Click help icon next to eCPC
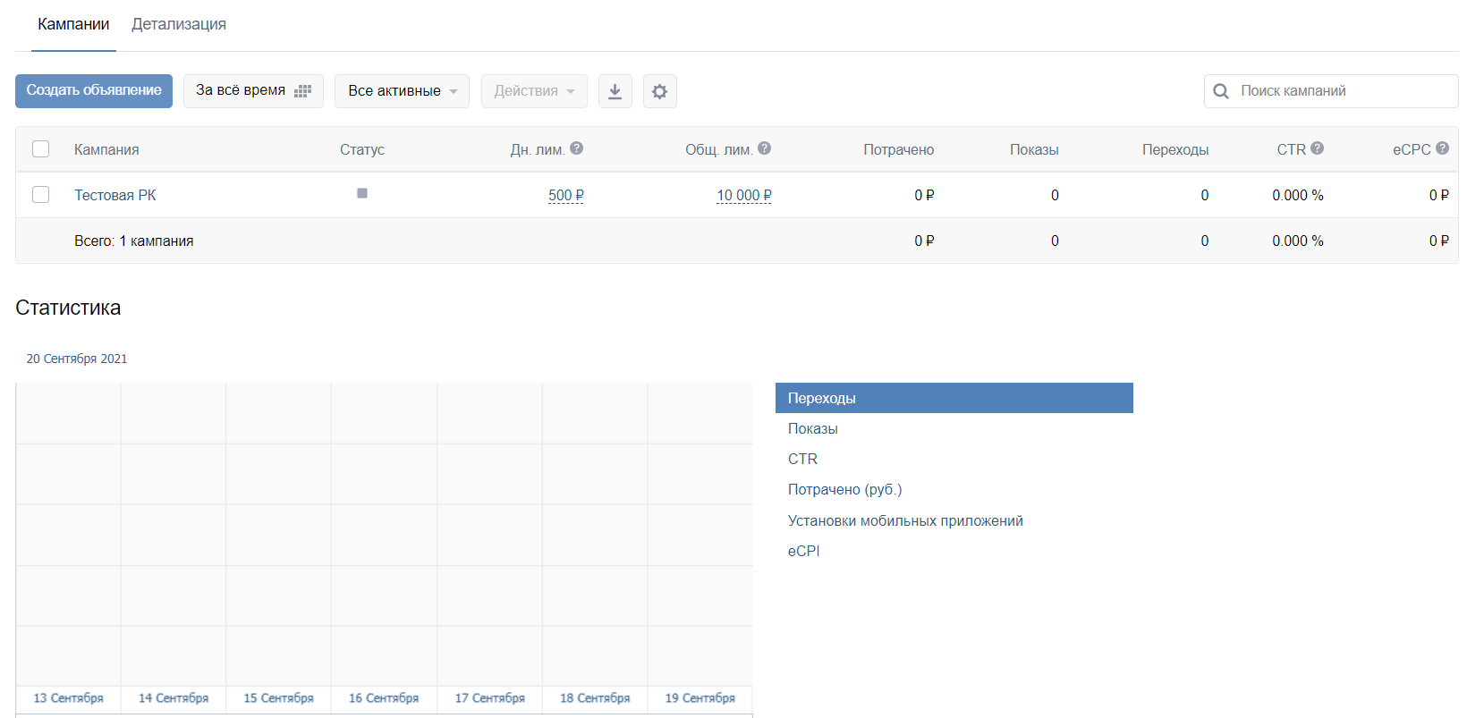 click(x=1443, y=148)
